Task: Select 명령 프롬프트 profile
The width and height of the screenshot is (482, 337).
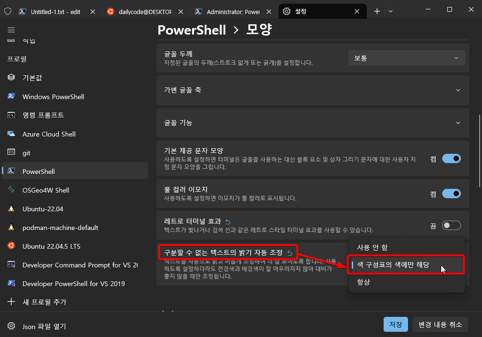Action: (75, 115)
